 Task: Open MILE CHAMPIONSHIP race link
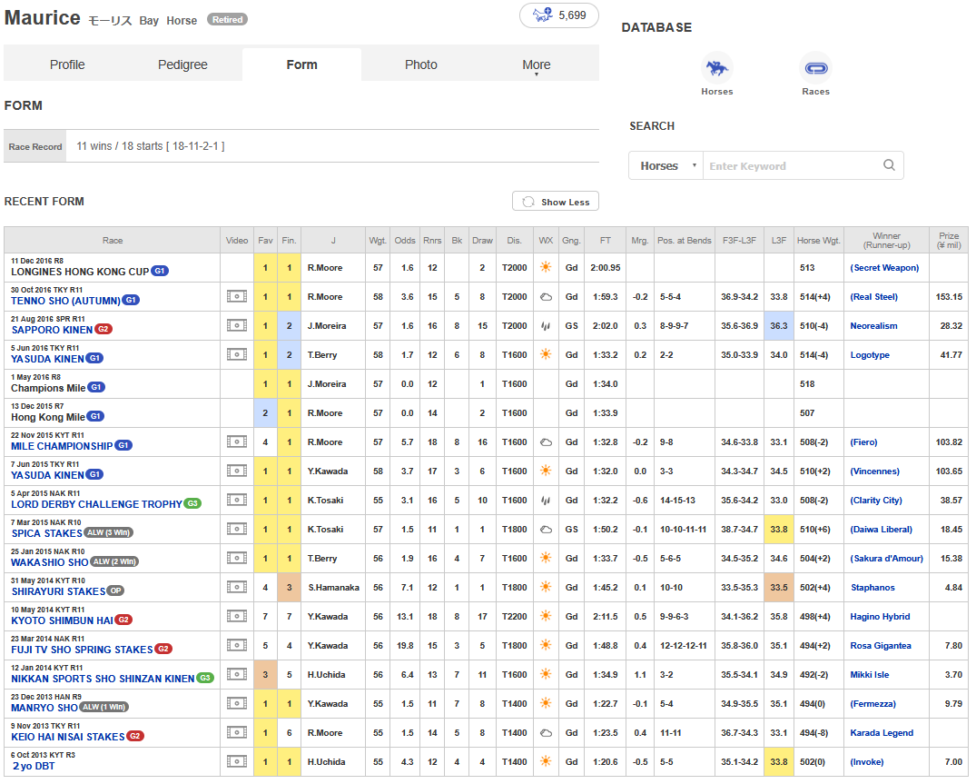click(x=62, y=446)
